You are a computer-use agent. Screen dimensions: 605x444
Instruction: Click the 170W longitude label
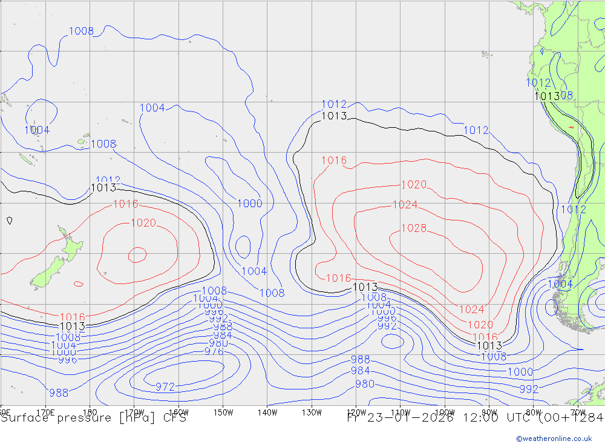(x=134, y=413)
